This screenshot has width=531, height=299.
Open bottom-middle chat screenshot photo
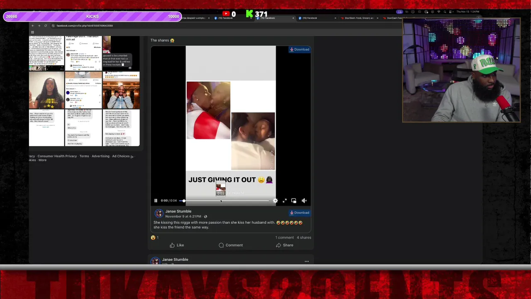tap(83, 128)
